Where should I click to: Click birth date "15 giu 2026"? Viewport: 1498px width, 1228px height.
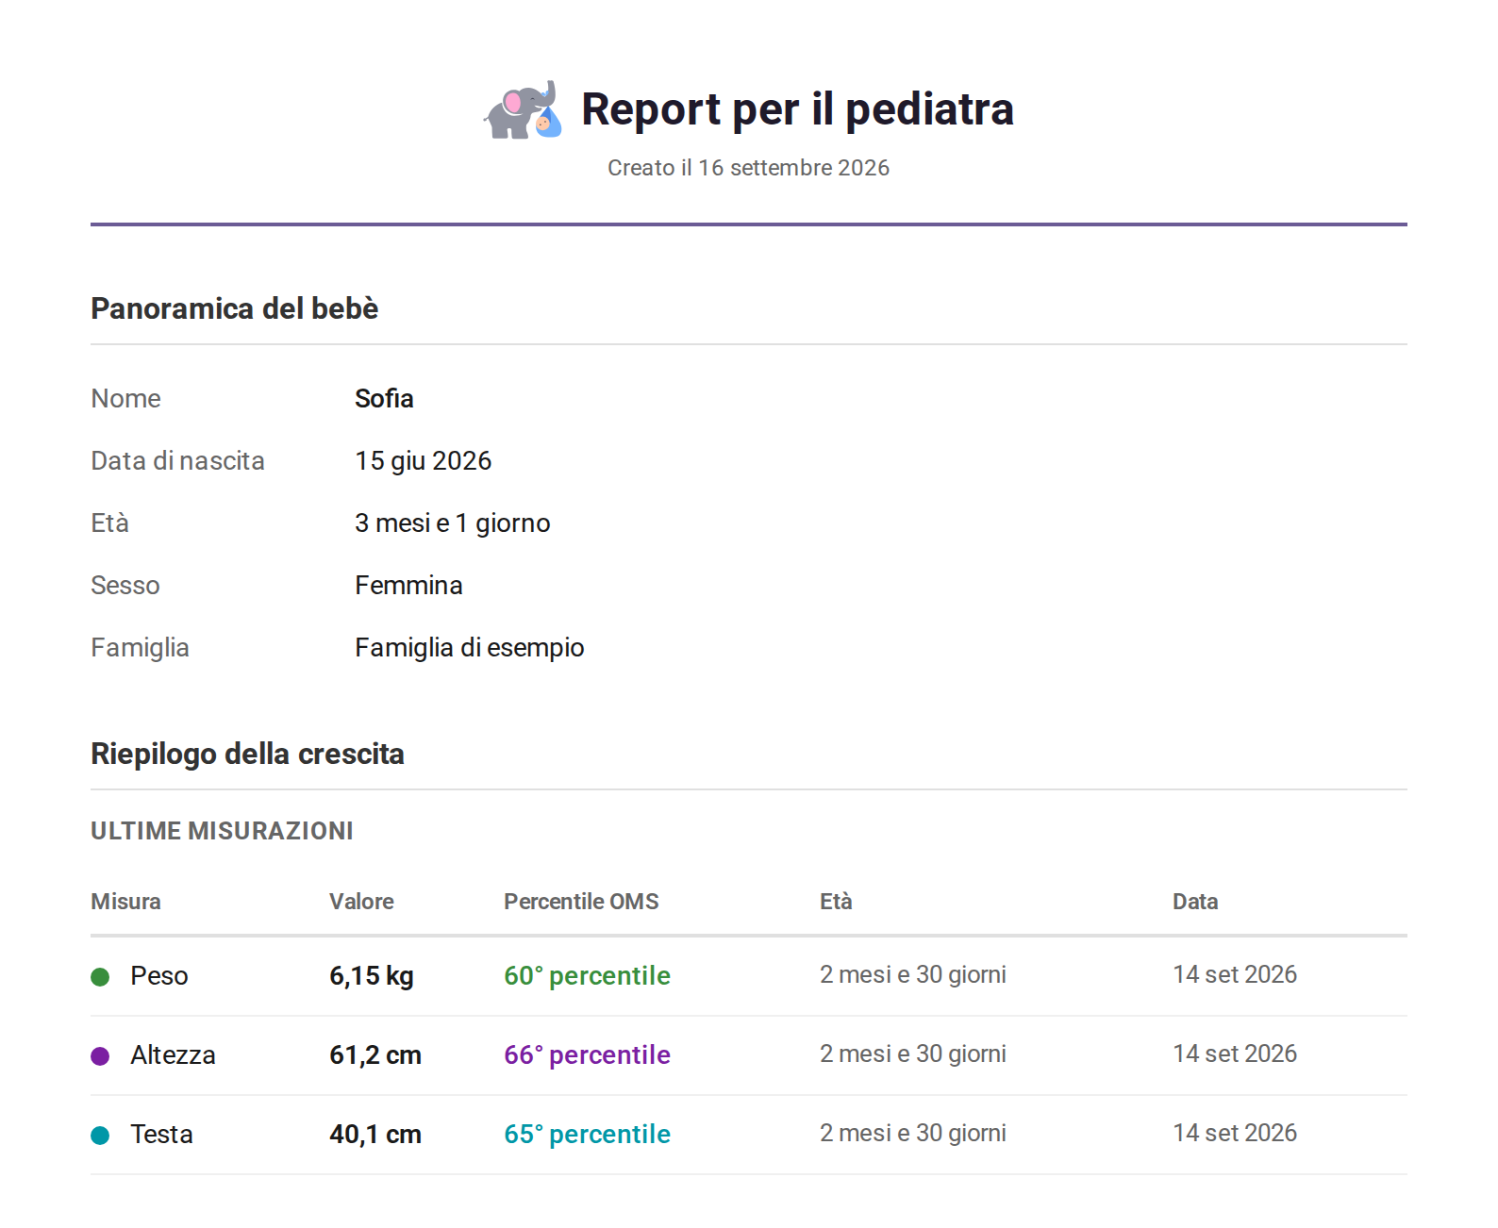click(x=424, y=460)
